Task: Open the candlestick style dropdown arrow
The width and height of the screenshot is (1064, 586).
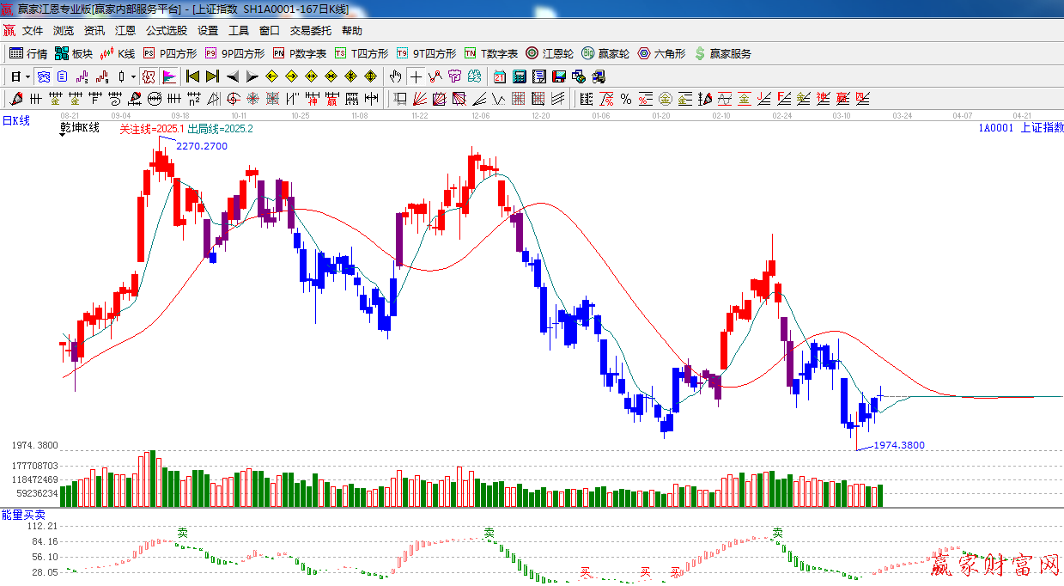Action: pyautogui.click(x=133, y=76)
